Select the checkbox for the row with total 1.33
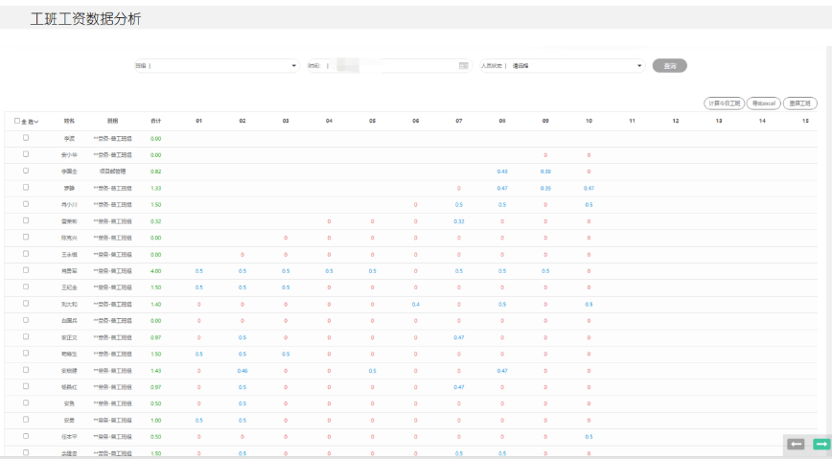Screen dimensions: 832x459 pyautogui.click(x=26, y=188)
